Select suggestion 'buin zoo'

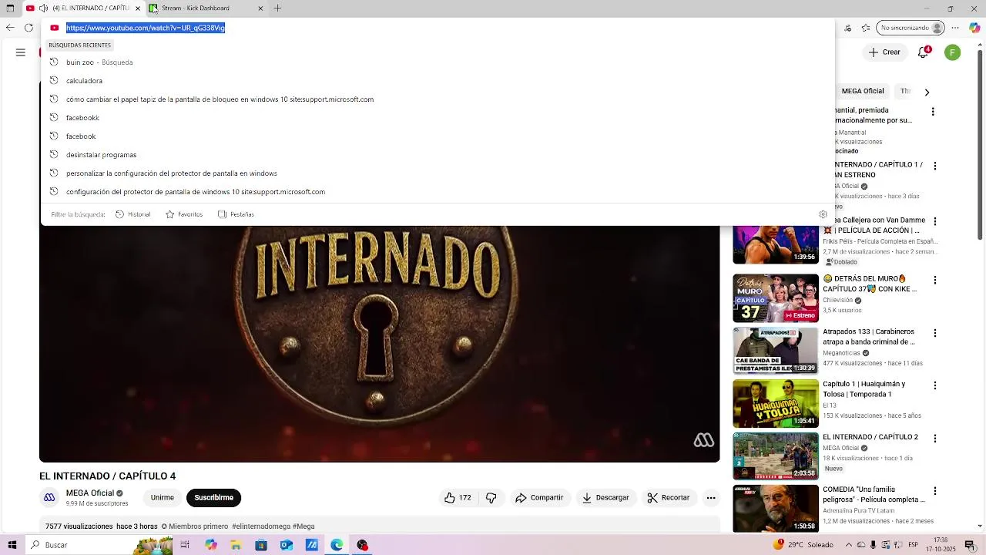[438, 62]
